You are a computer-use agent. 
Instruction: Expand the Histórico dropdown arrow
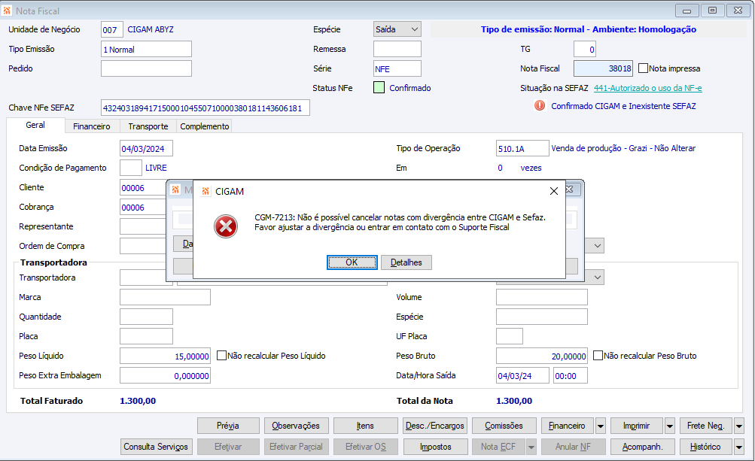(739, 447)
